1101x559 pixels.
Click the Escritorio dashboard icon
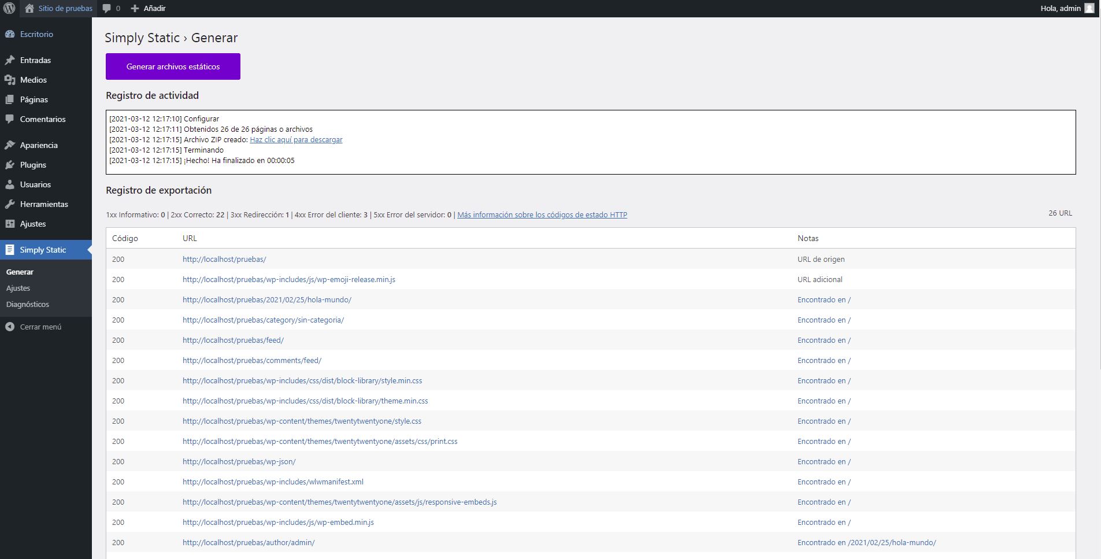10,34
